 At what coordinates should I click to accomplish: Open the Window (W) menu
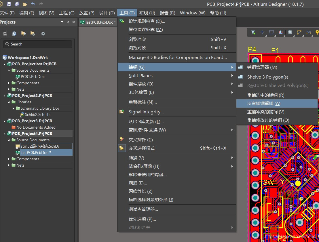tap(193, 13)
